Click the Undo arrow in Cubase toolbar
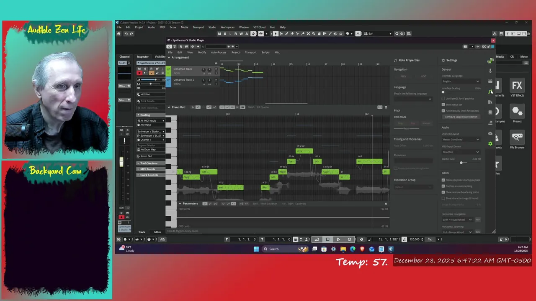This screenshot has height=301, width=536. pyautogui.click(x=126, y=34)
